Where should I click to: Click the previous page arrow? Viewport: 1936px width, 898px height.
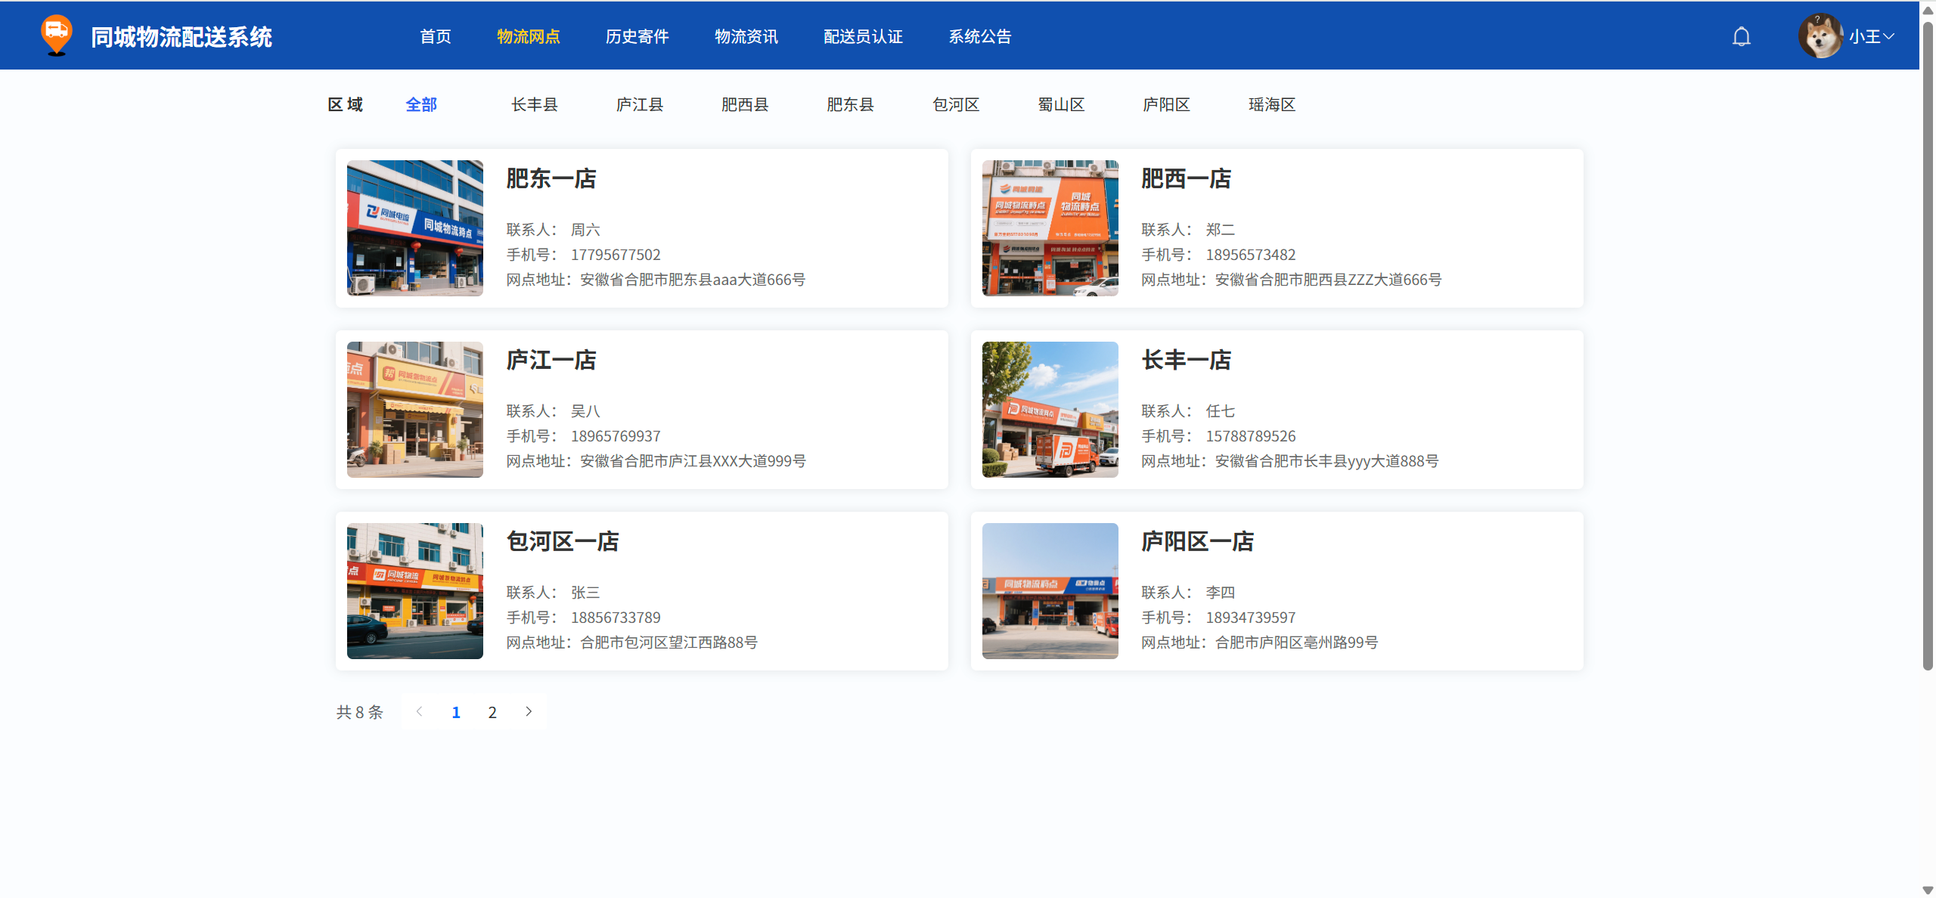pyautogui.click(x=419, y=711)
